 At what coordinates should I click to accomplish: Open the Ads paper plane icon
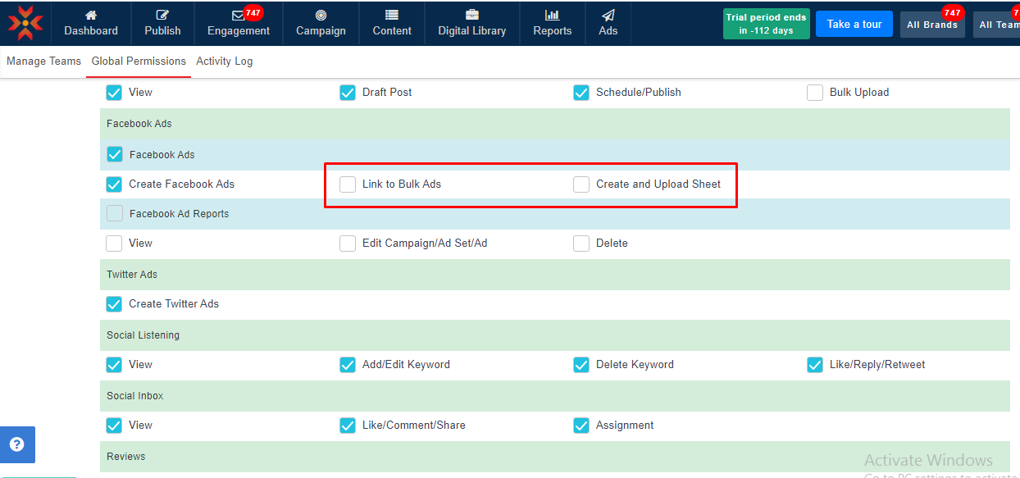coord(608,15)
